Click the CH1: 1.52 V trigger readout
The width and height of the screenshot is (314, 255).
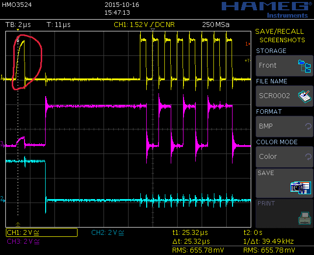click(144, 25)
